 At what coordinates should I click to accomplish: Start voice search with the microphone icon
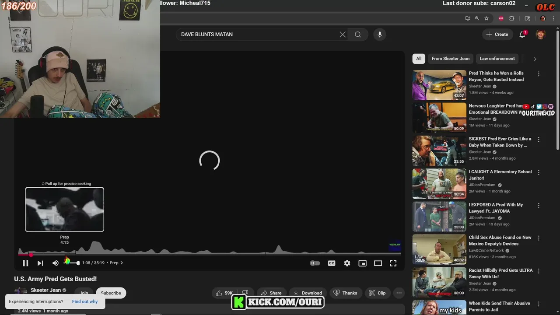[380, 35]
